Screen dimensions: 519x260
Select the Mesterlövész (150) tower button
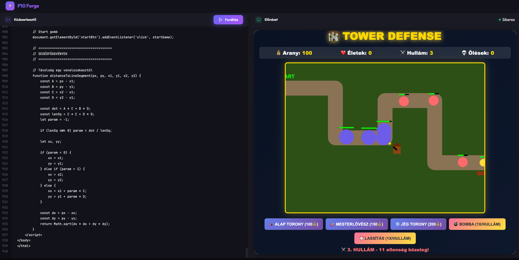tap(357, 224)
